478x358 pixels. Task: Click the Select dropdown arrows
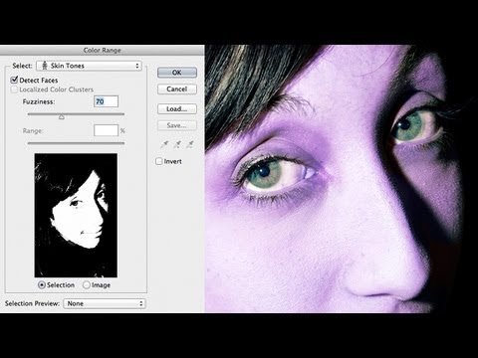coord(137,66)
